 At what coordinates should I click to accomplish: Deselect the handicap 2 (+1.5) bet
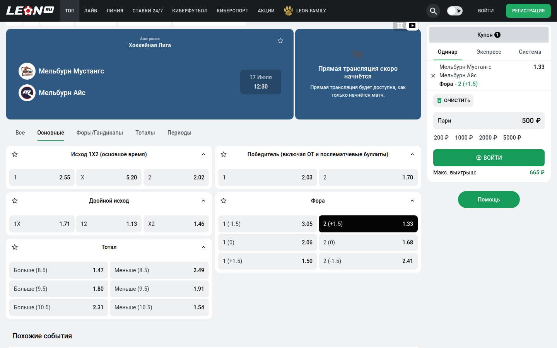[368, 224]
